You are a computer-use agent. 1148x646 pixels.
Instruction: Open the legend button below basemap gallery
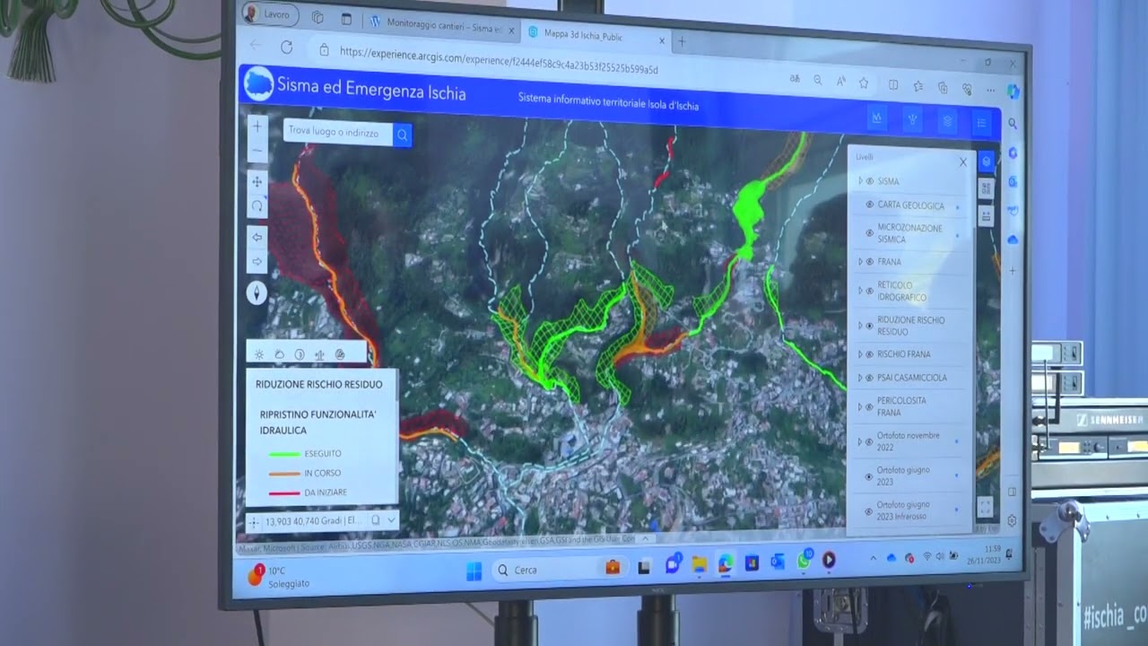coord(987,215)
